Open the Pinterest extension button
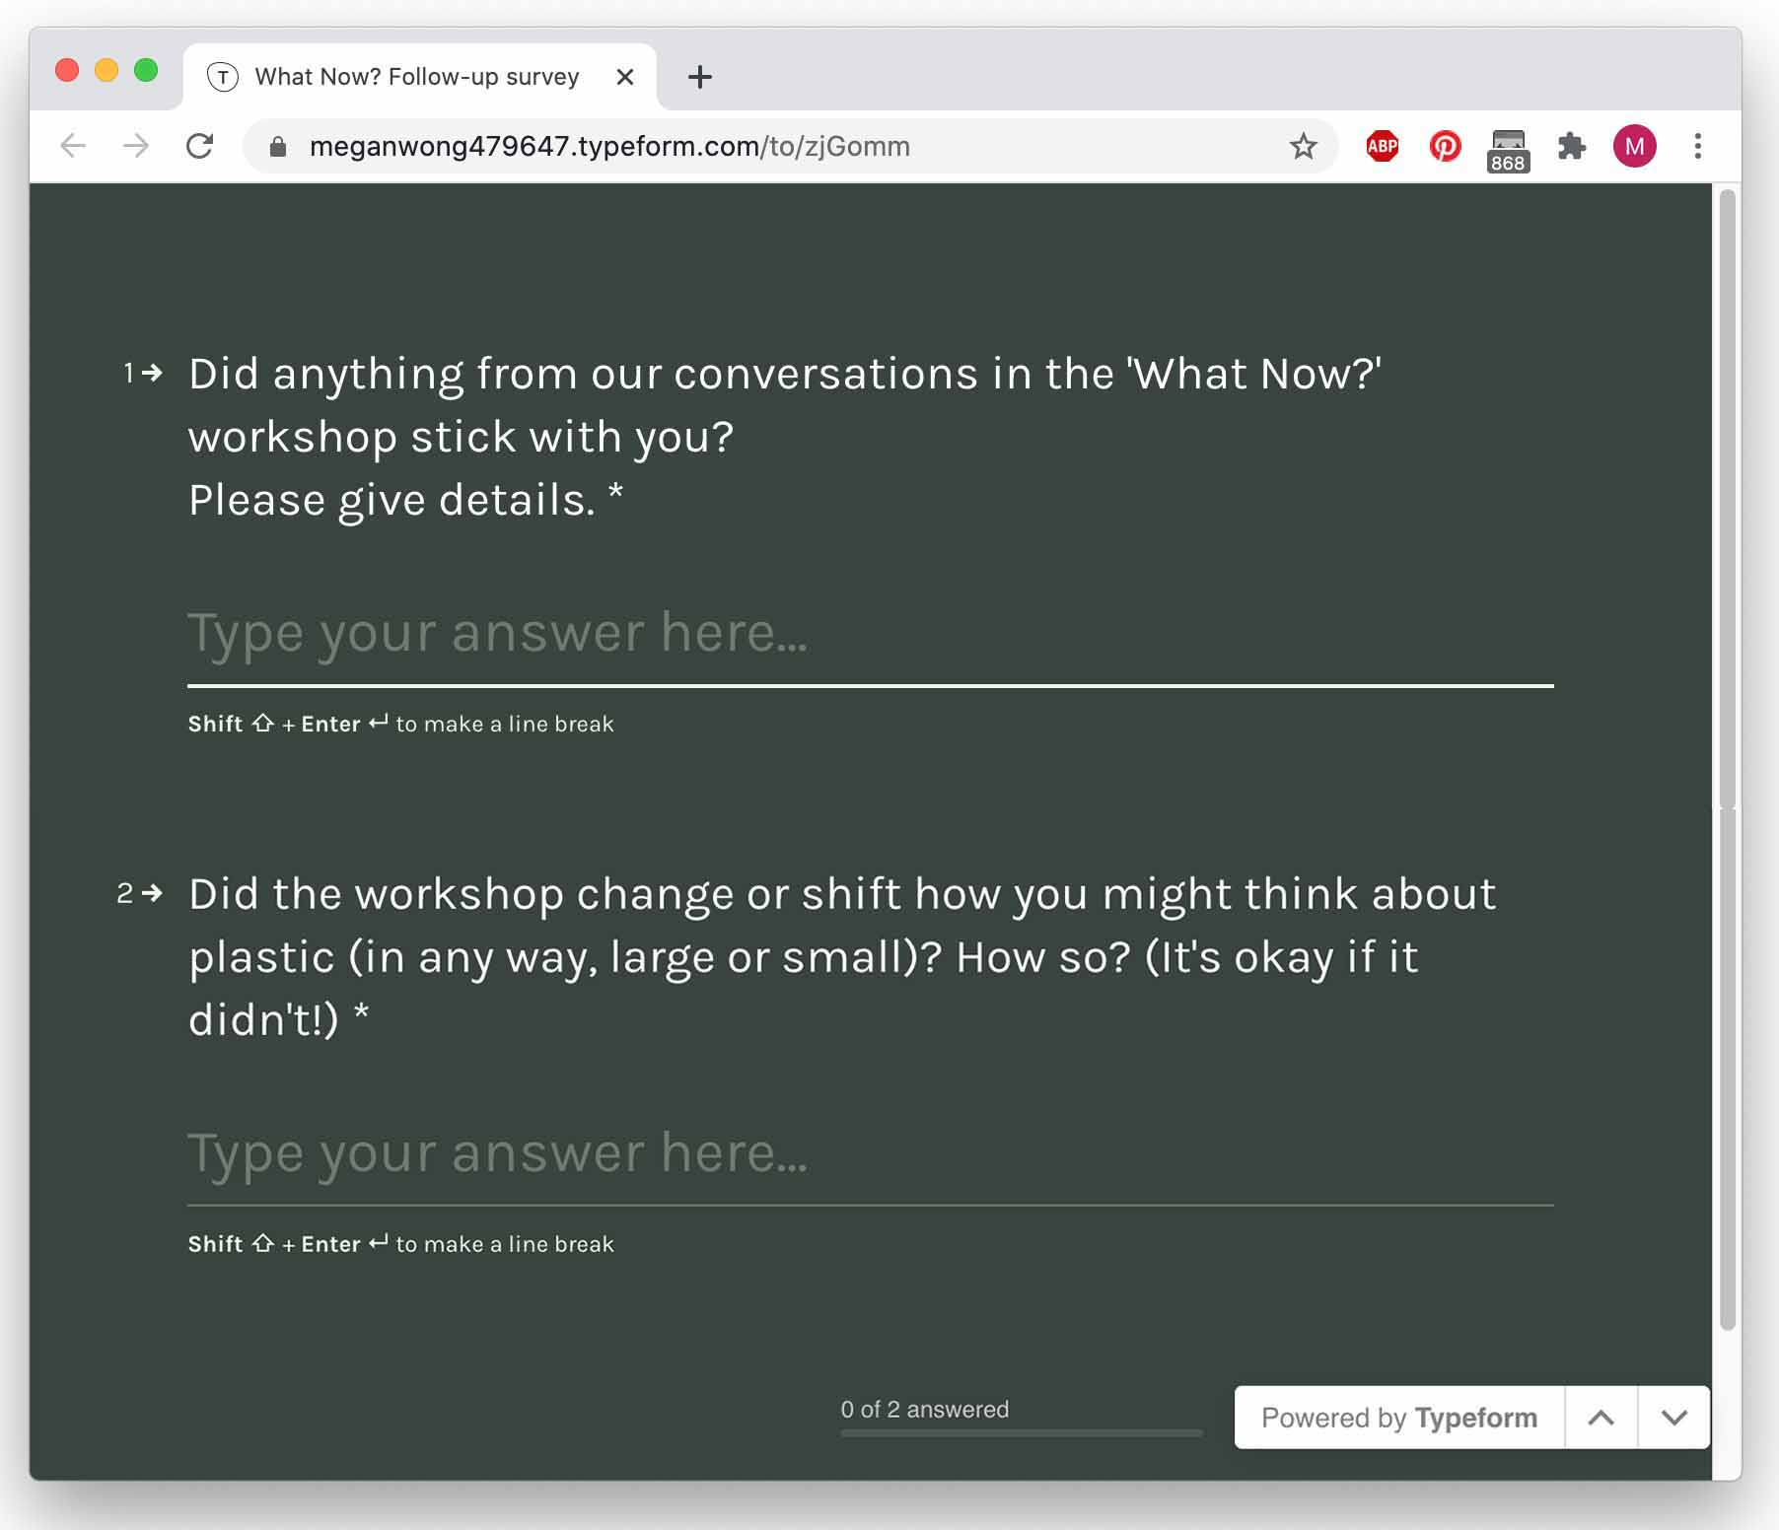This screenshot has height=1530, width=1779. [x=1445, y=147]
